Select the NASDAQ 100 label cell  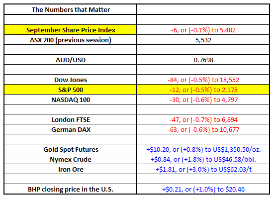click(71, 100)
